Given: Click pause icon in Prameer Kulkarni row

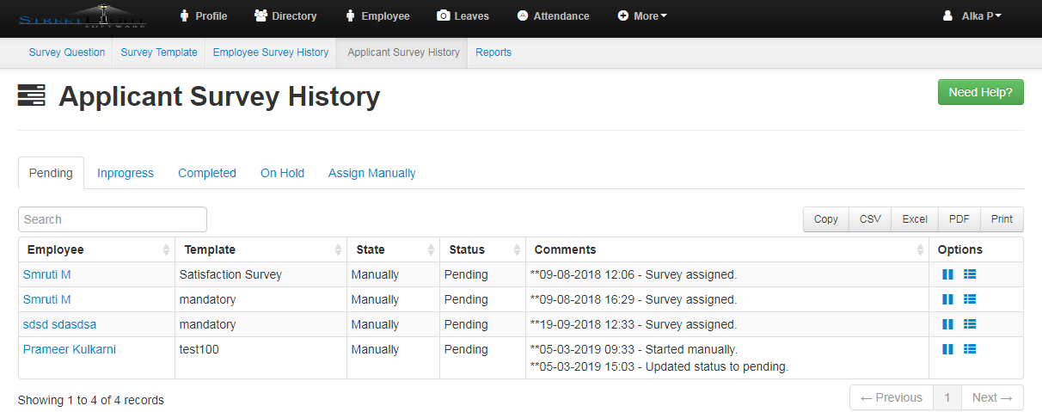Looking at the screenshot, I should point(947,349).
